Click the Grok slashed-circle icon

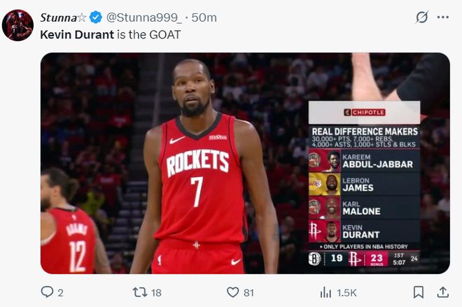(x=421, y=17)
